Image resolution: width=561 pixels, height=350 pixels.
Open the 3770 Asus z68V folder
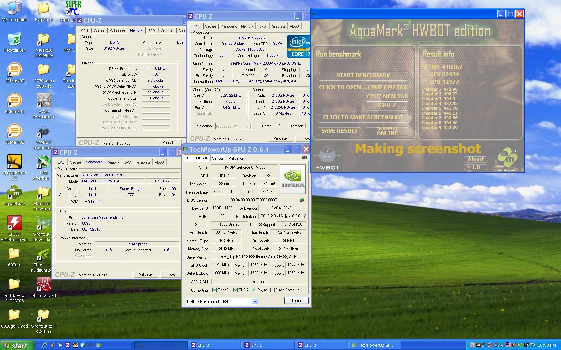click(x=44, y=76)
